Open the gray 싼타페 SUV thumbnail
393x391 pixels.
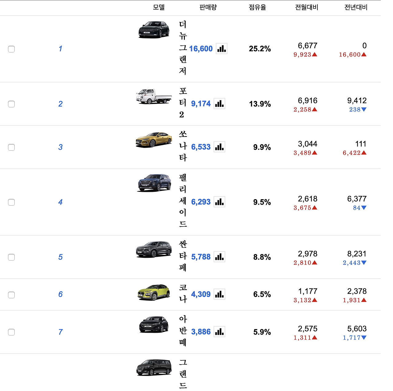pos(154,249)
